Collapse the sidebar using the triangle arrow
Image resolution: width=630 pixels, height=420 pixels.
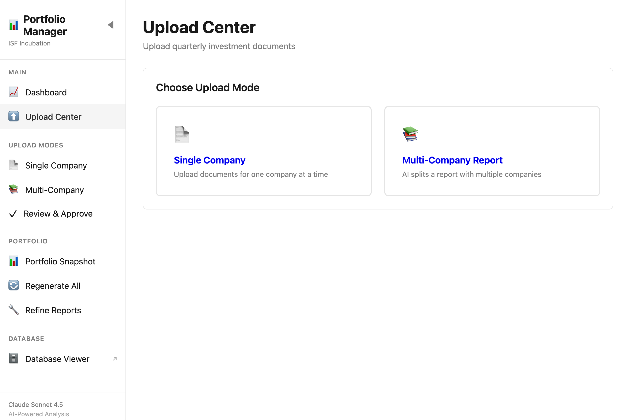point(111,25)
